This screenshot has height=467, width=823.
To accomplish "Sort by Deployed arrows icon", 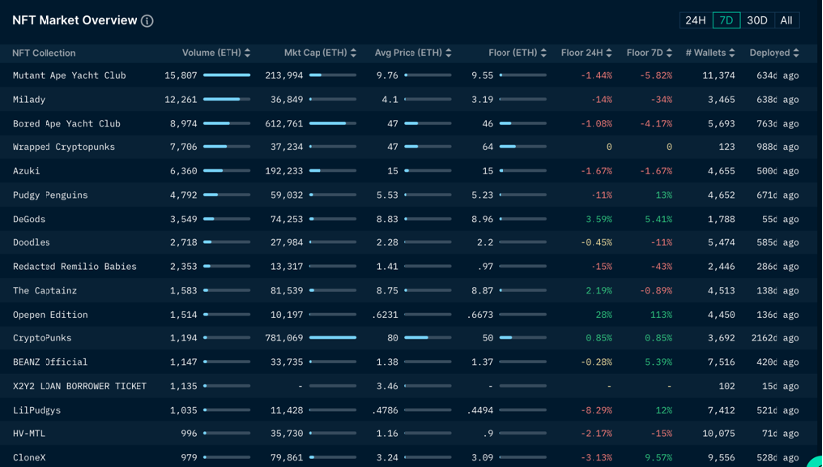I will [796, 53].
